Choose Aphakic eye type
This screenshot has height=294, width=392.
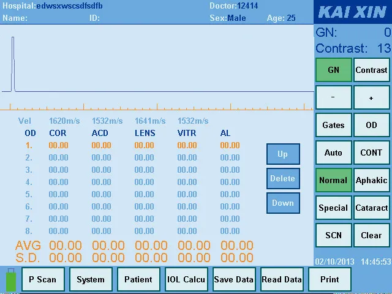pos(371,180)
